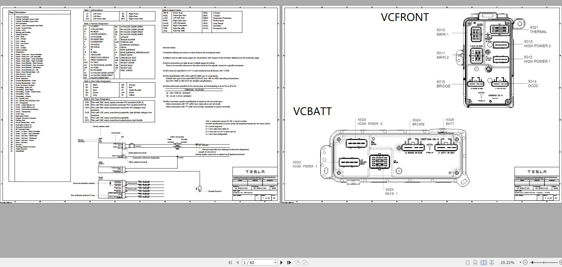Open the zoom level dropdown arrow
The image size is (562, 267).
tap(520, 262)
